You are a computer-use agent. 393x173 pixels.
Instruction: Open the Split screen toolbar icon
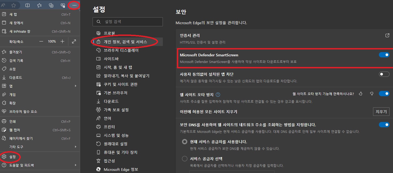(27, 5)
